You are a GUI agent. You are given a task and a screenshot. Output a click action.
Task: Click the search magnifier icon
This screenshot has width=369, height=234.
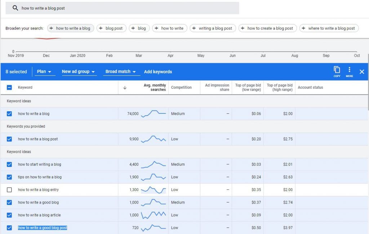tap(15, 8)
